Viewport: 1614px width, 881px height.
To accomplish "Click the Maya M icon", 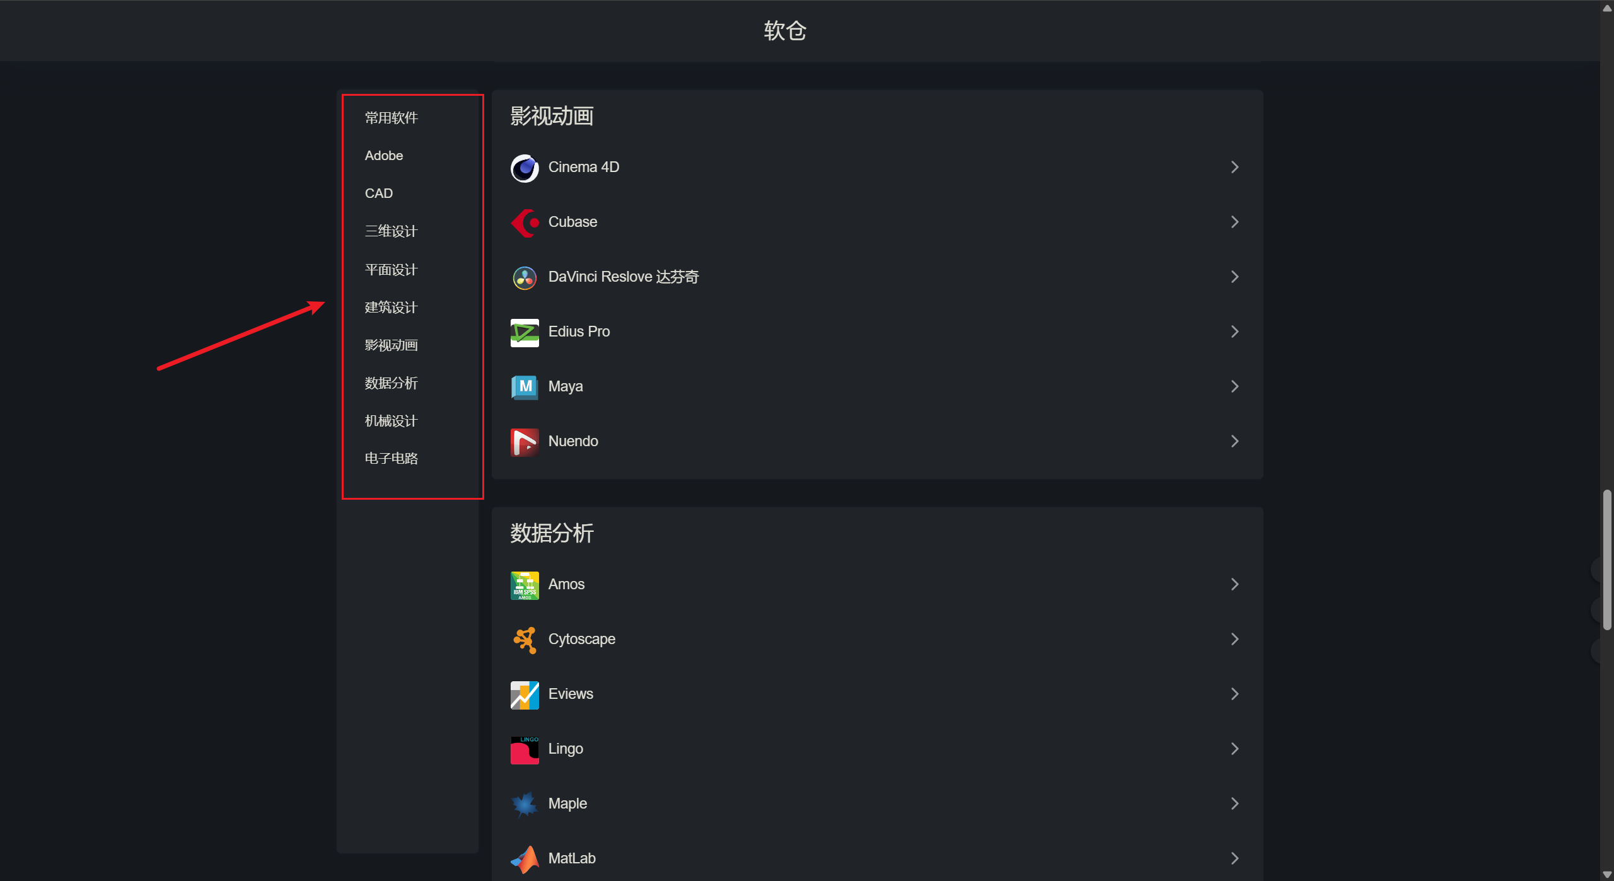I will click(525, 387).
